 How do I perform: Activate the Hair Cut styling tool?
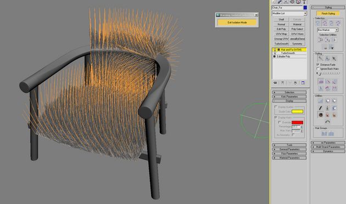[x=327, y=58]
